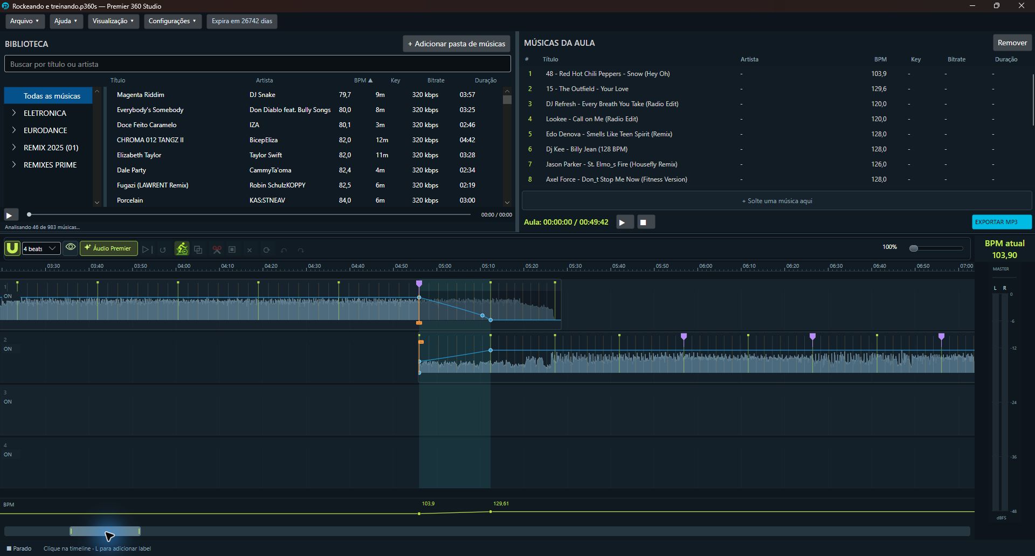
Task: Play the library preview track
Action: (11, 215)
